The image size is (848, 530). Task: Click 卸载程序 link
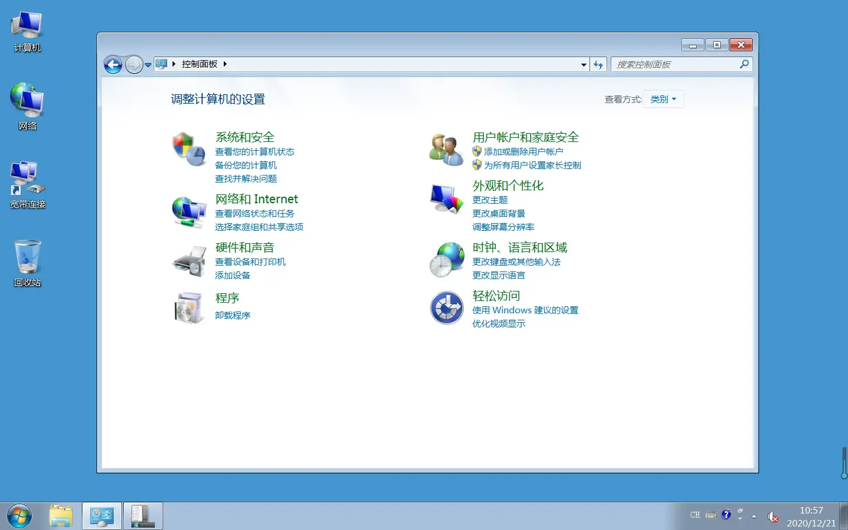pos(233,316)
